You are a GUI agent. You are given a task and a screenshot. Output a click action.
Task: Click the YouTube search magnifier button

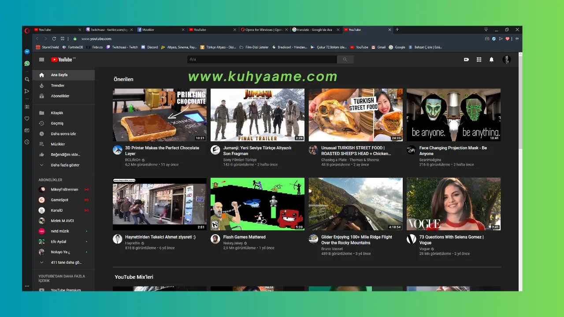tap(345, 59)
